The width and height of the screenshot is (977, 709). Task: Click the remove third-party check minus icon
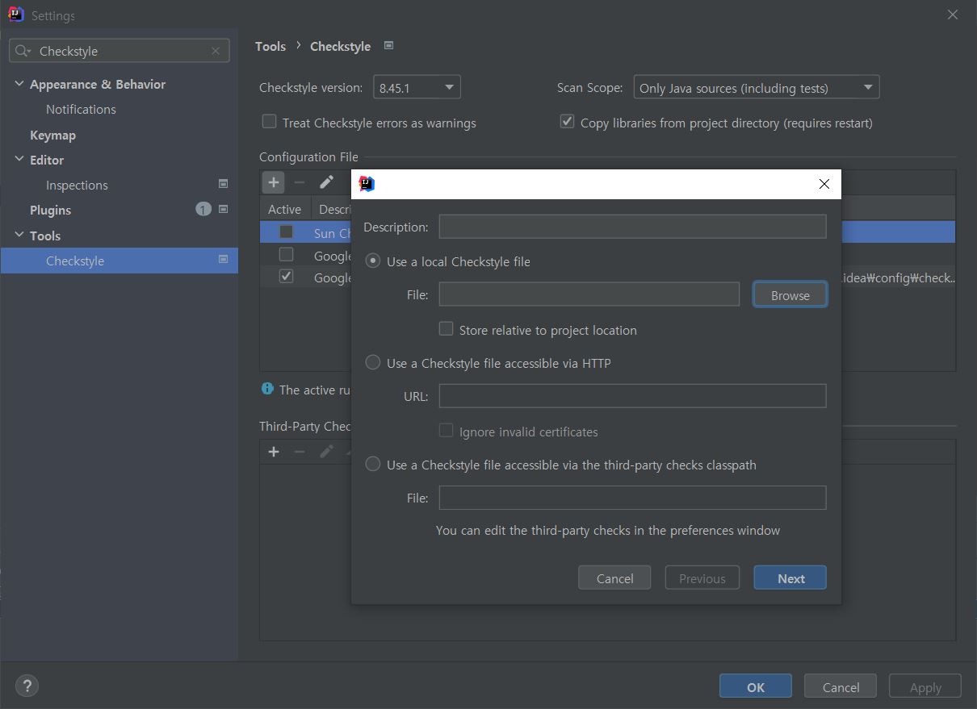(300, 452)
